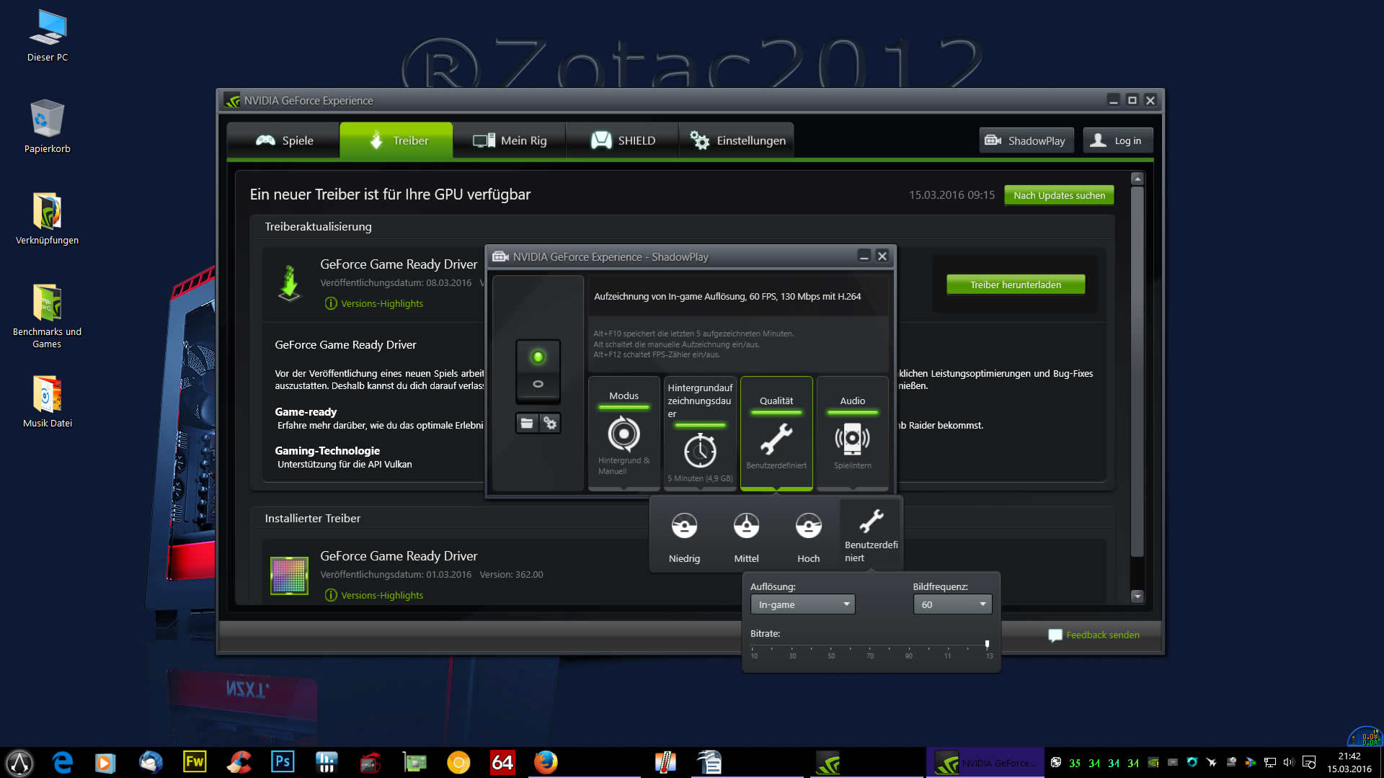Open Versions-Highlights link for installed driver
Screen dimensions: 1384x778
[x=381, y=595]
